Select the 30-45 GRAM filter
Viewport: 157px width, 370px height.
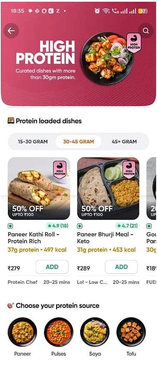(x=78, y=142)
